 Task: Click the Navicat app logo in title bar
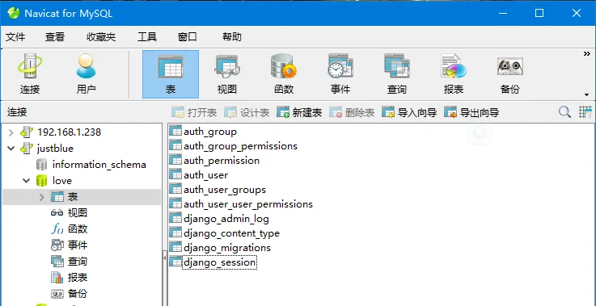(x=13, y=13)
